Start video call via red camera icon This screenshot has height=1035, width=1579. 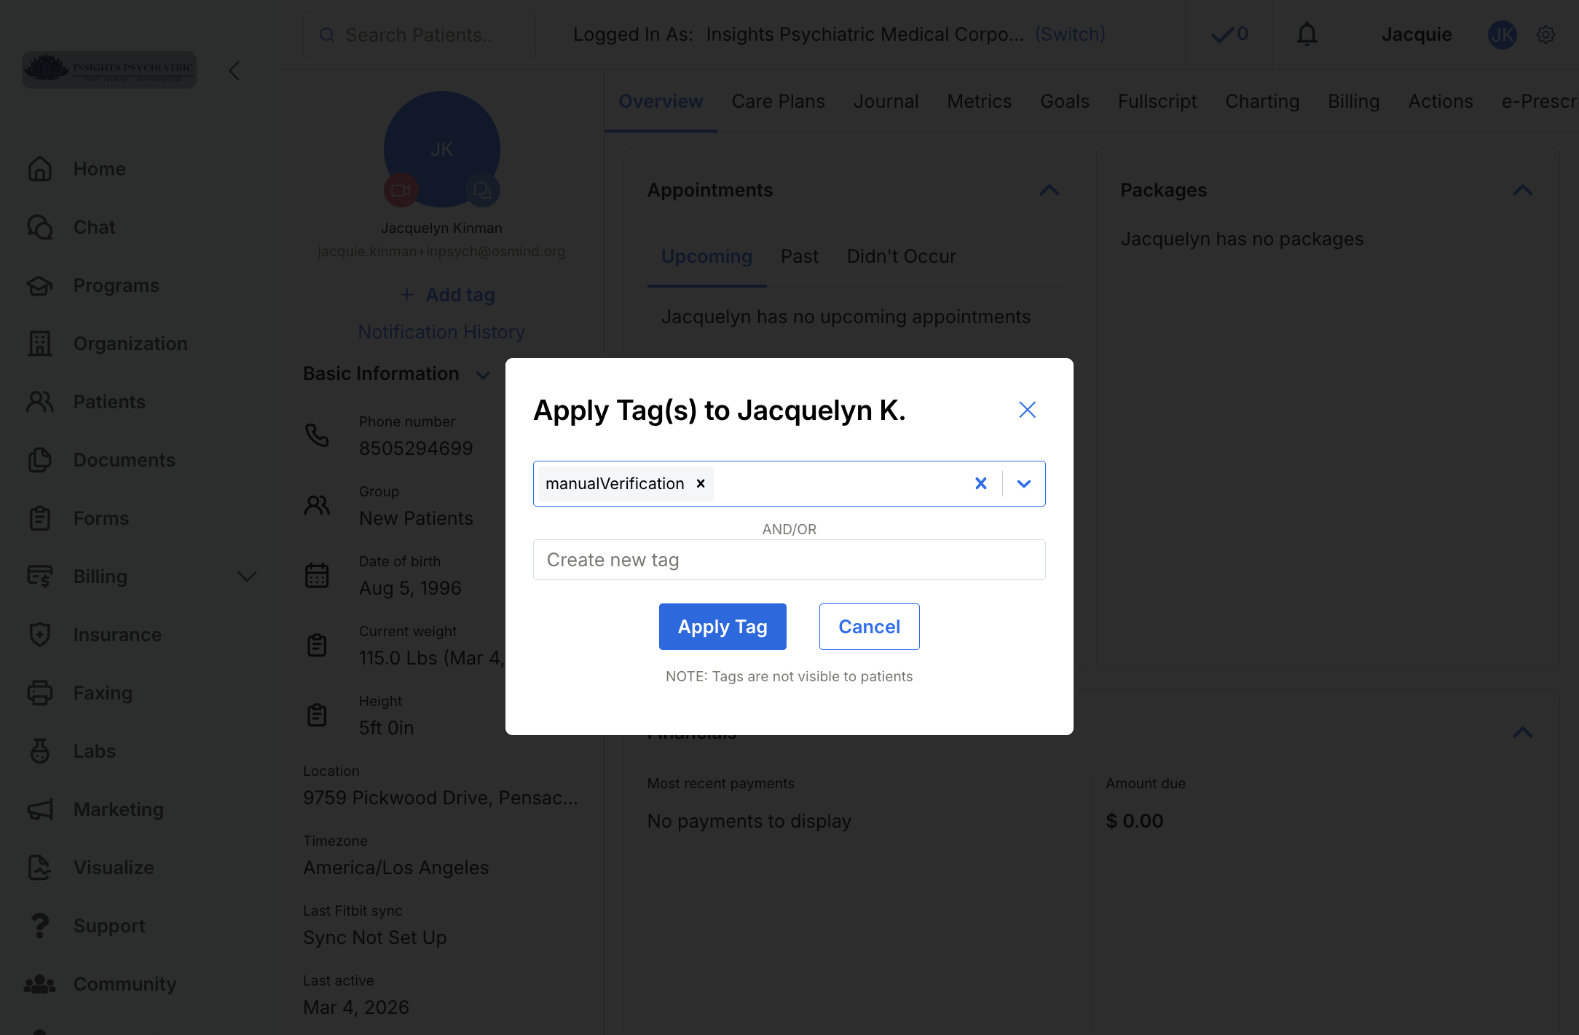[x=401, y=191]
